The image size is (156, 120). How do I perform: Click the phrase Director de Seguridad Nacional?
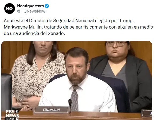[x=61, y=21]
